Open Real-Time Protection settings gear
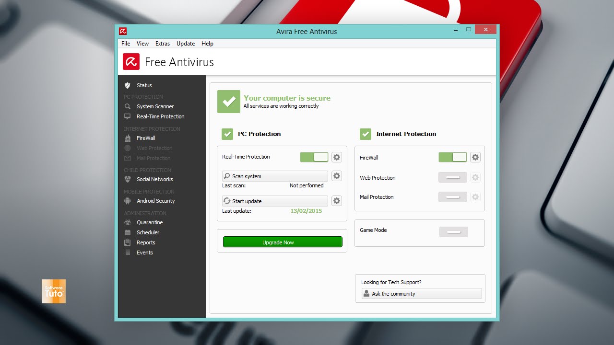Screen dimensions: 614x345 tap(337, 157)
